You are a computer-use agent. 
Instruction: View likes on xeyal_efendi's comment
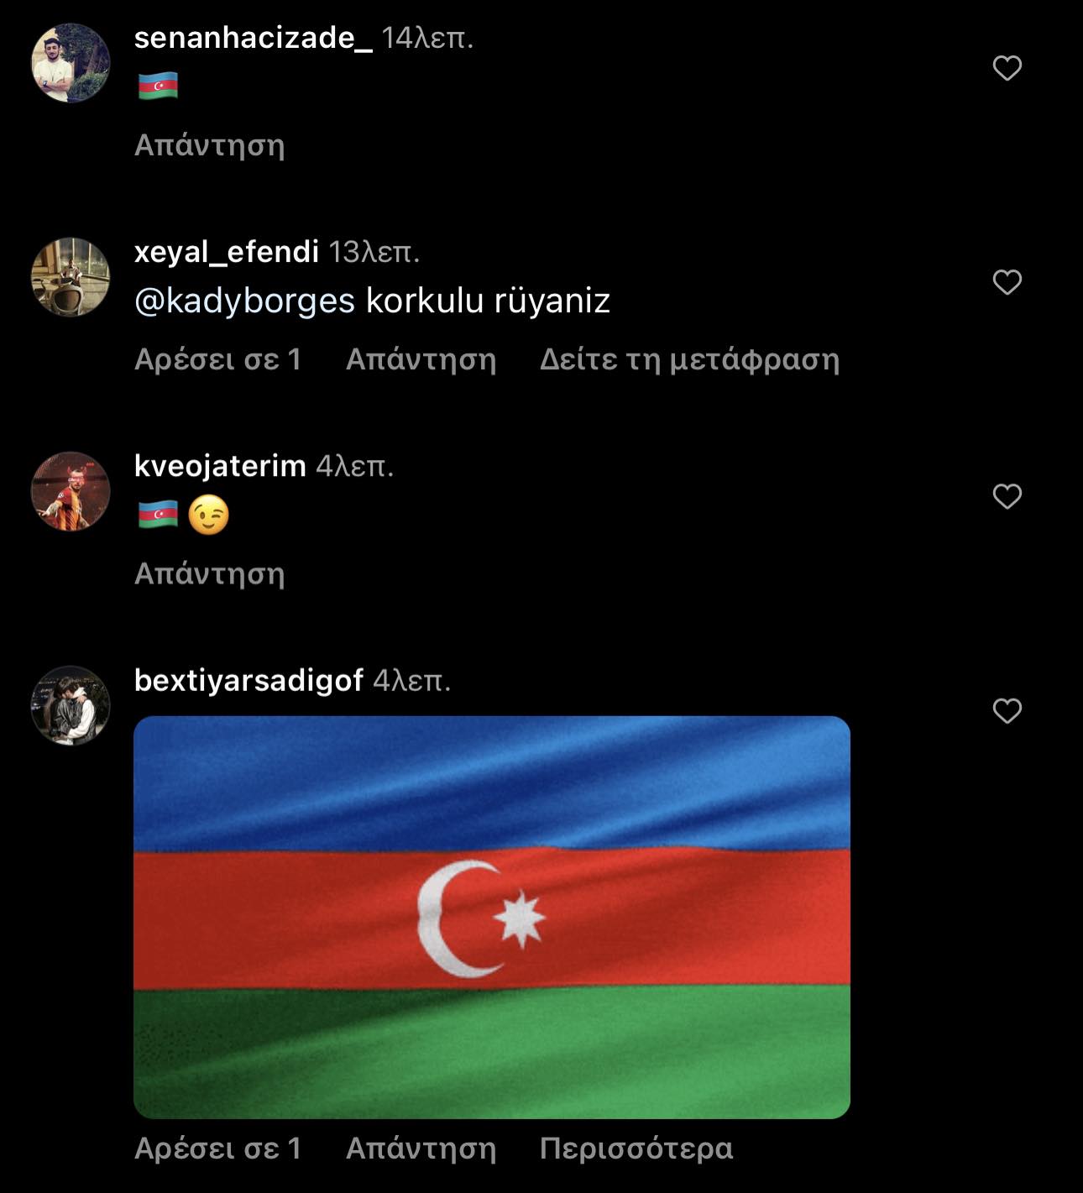(x=218, y=359)
